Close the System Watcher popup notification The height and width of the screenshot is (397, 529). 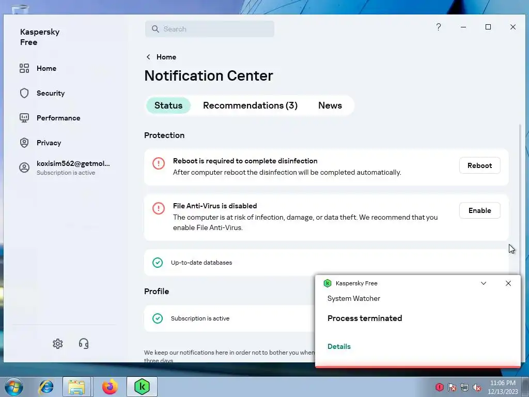pos(508,283)
